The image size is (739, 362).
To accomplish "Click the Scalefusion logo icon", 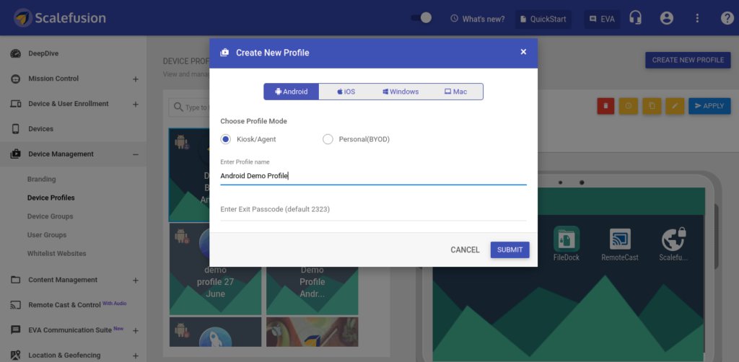I will (23, 18).
